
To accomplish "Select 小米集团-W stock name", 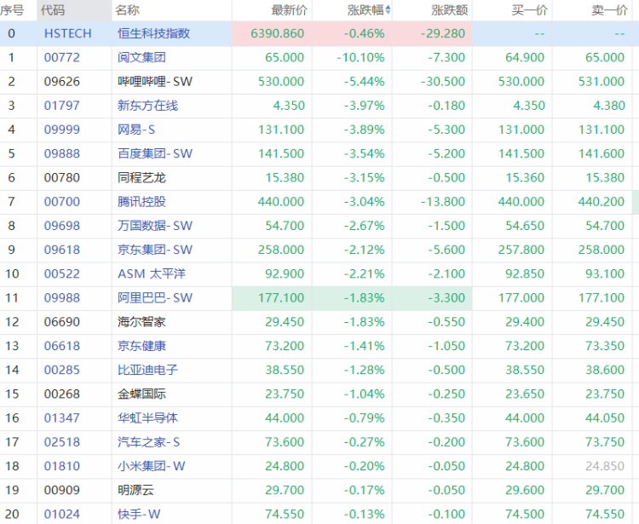I will tap(151, 466).
